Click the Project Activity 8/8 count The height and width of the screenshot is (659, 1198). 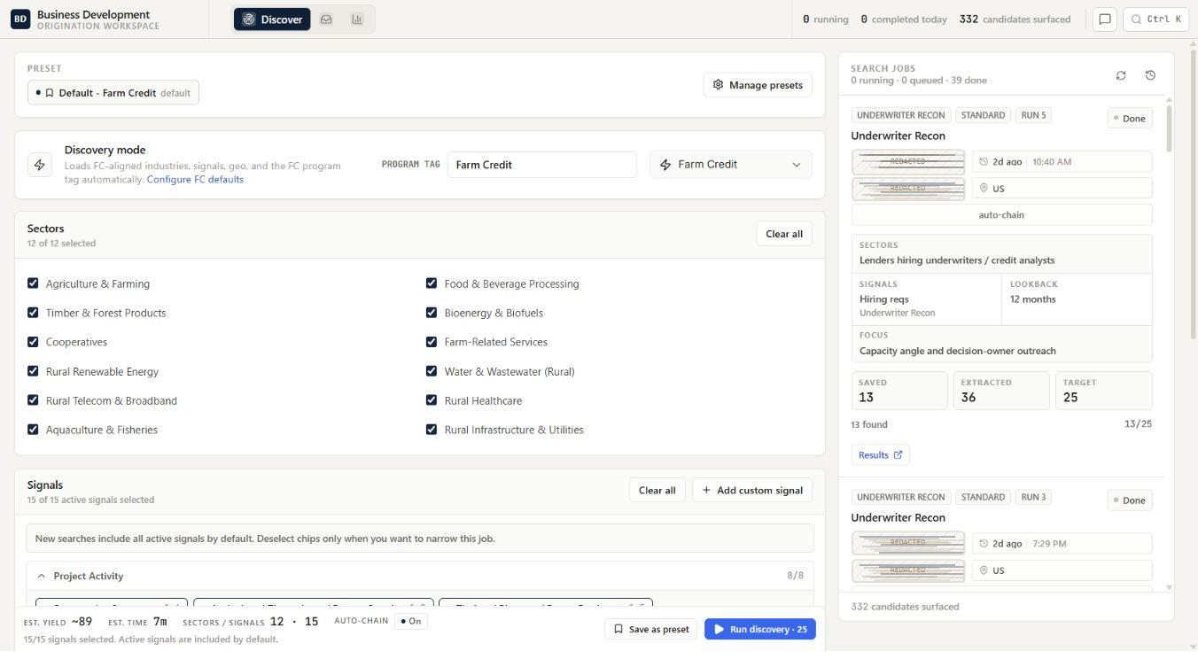796,576
